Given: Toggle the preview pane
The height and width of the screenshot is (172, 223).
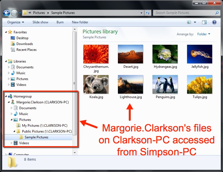Looking at the screenshot, I should coord(204,22).
